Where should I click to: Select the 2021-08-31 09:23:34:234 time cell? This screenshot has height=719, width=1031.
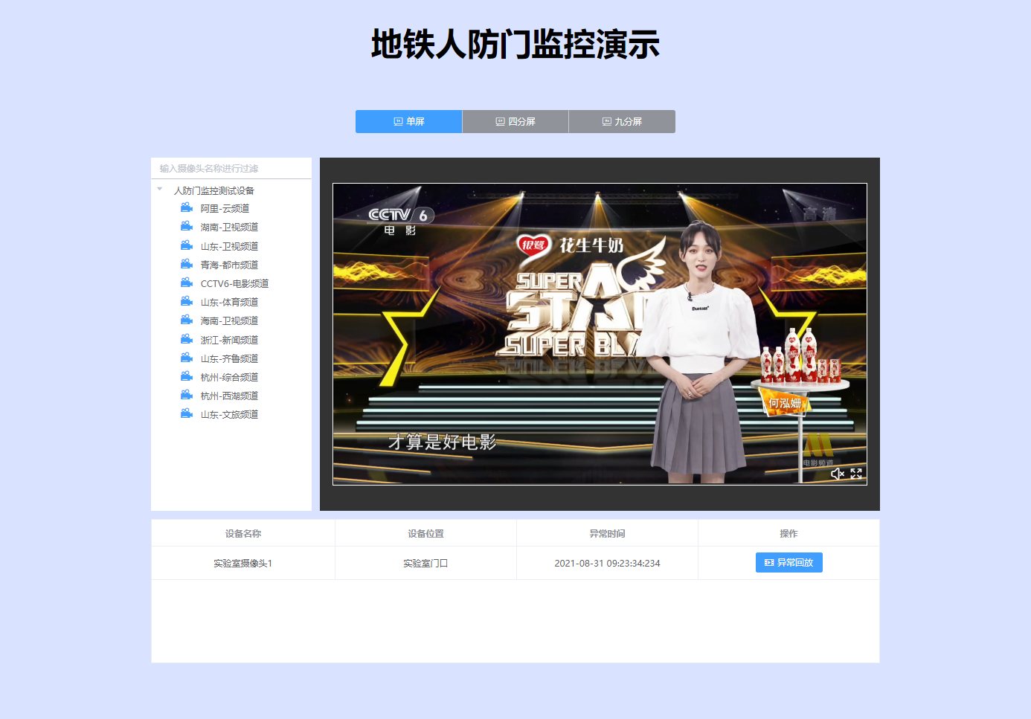click(x=607, y=564)
